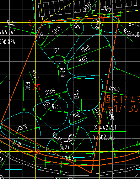Click the R1875 radius label

click(22, 128)
